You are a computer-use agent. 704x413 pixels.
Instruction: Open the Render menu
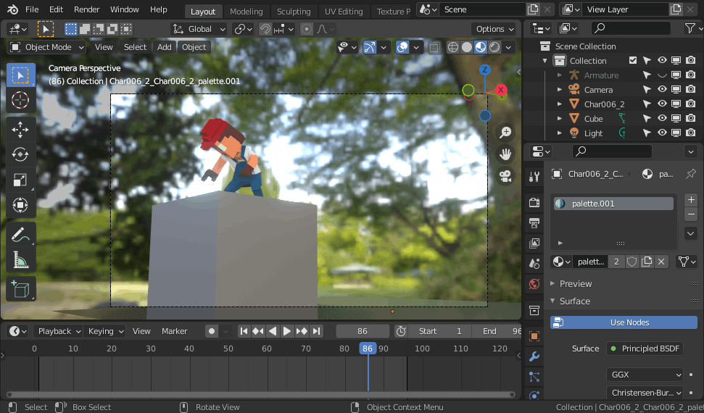87,9
